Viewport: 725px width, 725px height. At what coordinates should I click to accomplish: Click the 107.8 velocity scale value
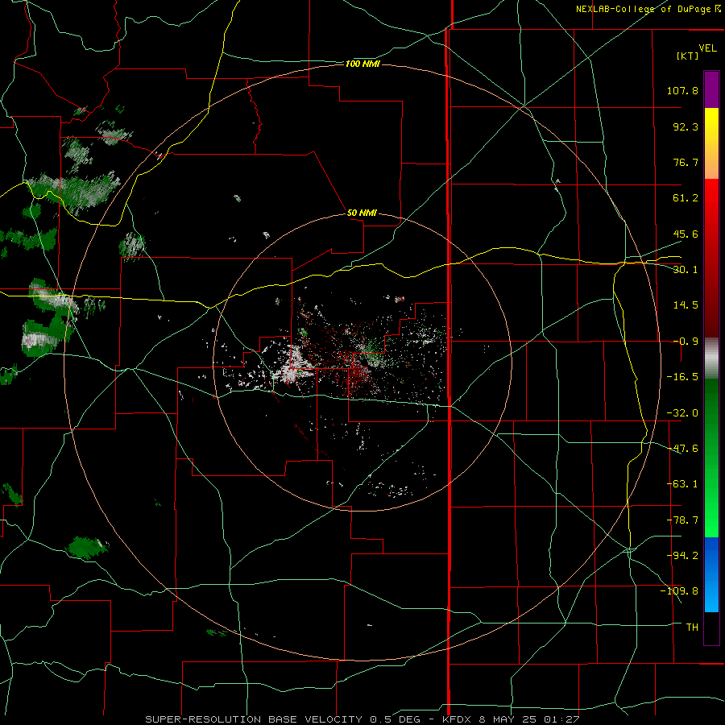[x=682, y=90]
